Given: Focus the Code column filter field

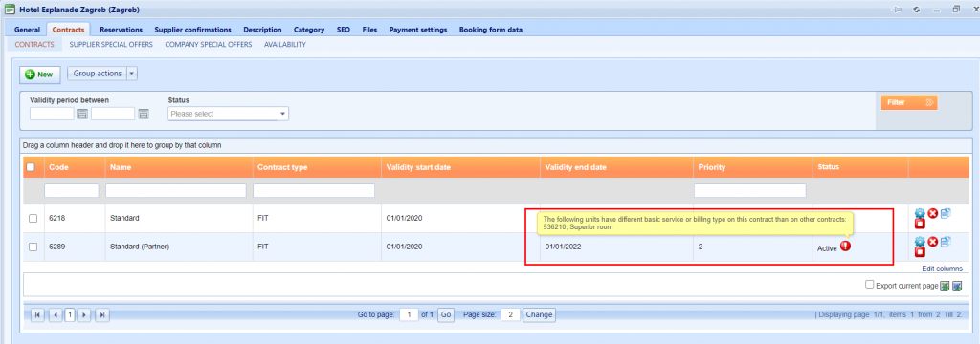Looking at the screenshot, I should [71, 190].
